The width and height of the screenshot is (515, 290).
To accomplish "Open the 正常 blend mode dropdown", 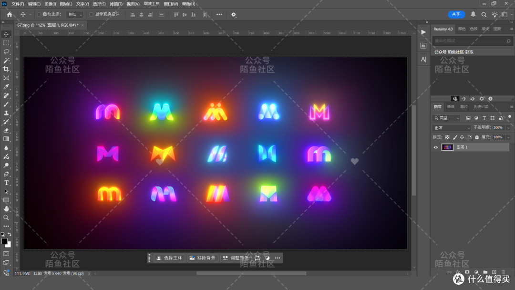I will pyautogui.click(x=452, y=127).
